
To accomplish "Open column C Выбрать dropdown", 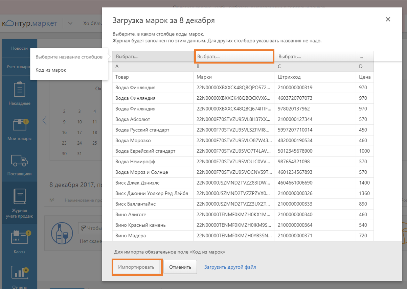I will pyautogui.click(x=315, y=56).
